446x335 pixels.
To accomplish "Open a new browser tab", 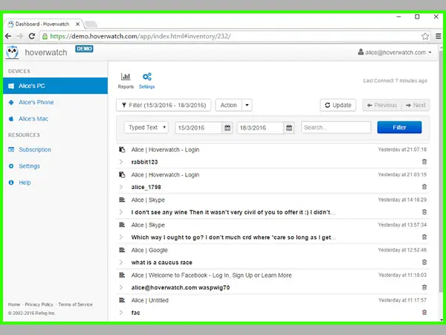I will click(x=91, y=25).
